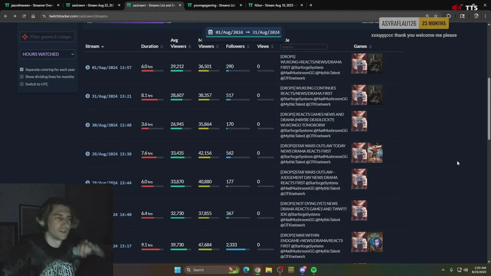
Task: Click the calendar icon in date range
Action: pyautogui.click(x=210, y=32)
